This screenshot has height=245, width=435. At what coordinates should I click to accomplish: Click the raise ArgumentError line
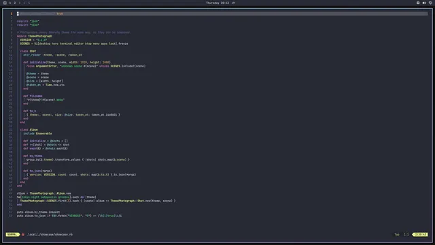[x=86, y=66]
